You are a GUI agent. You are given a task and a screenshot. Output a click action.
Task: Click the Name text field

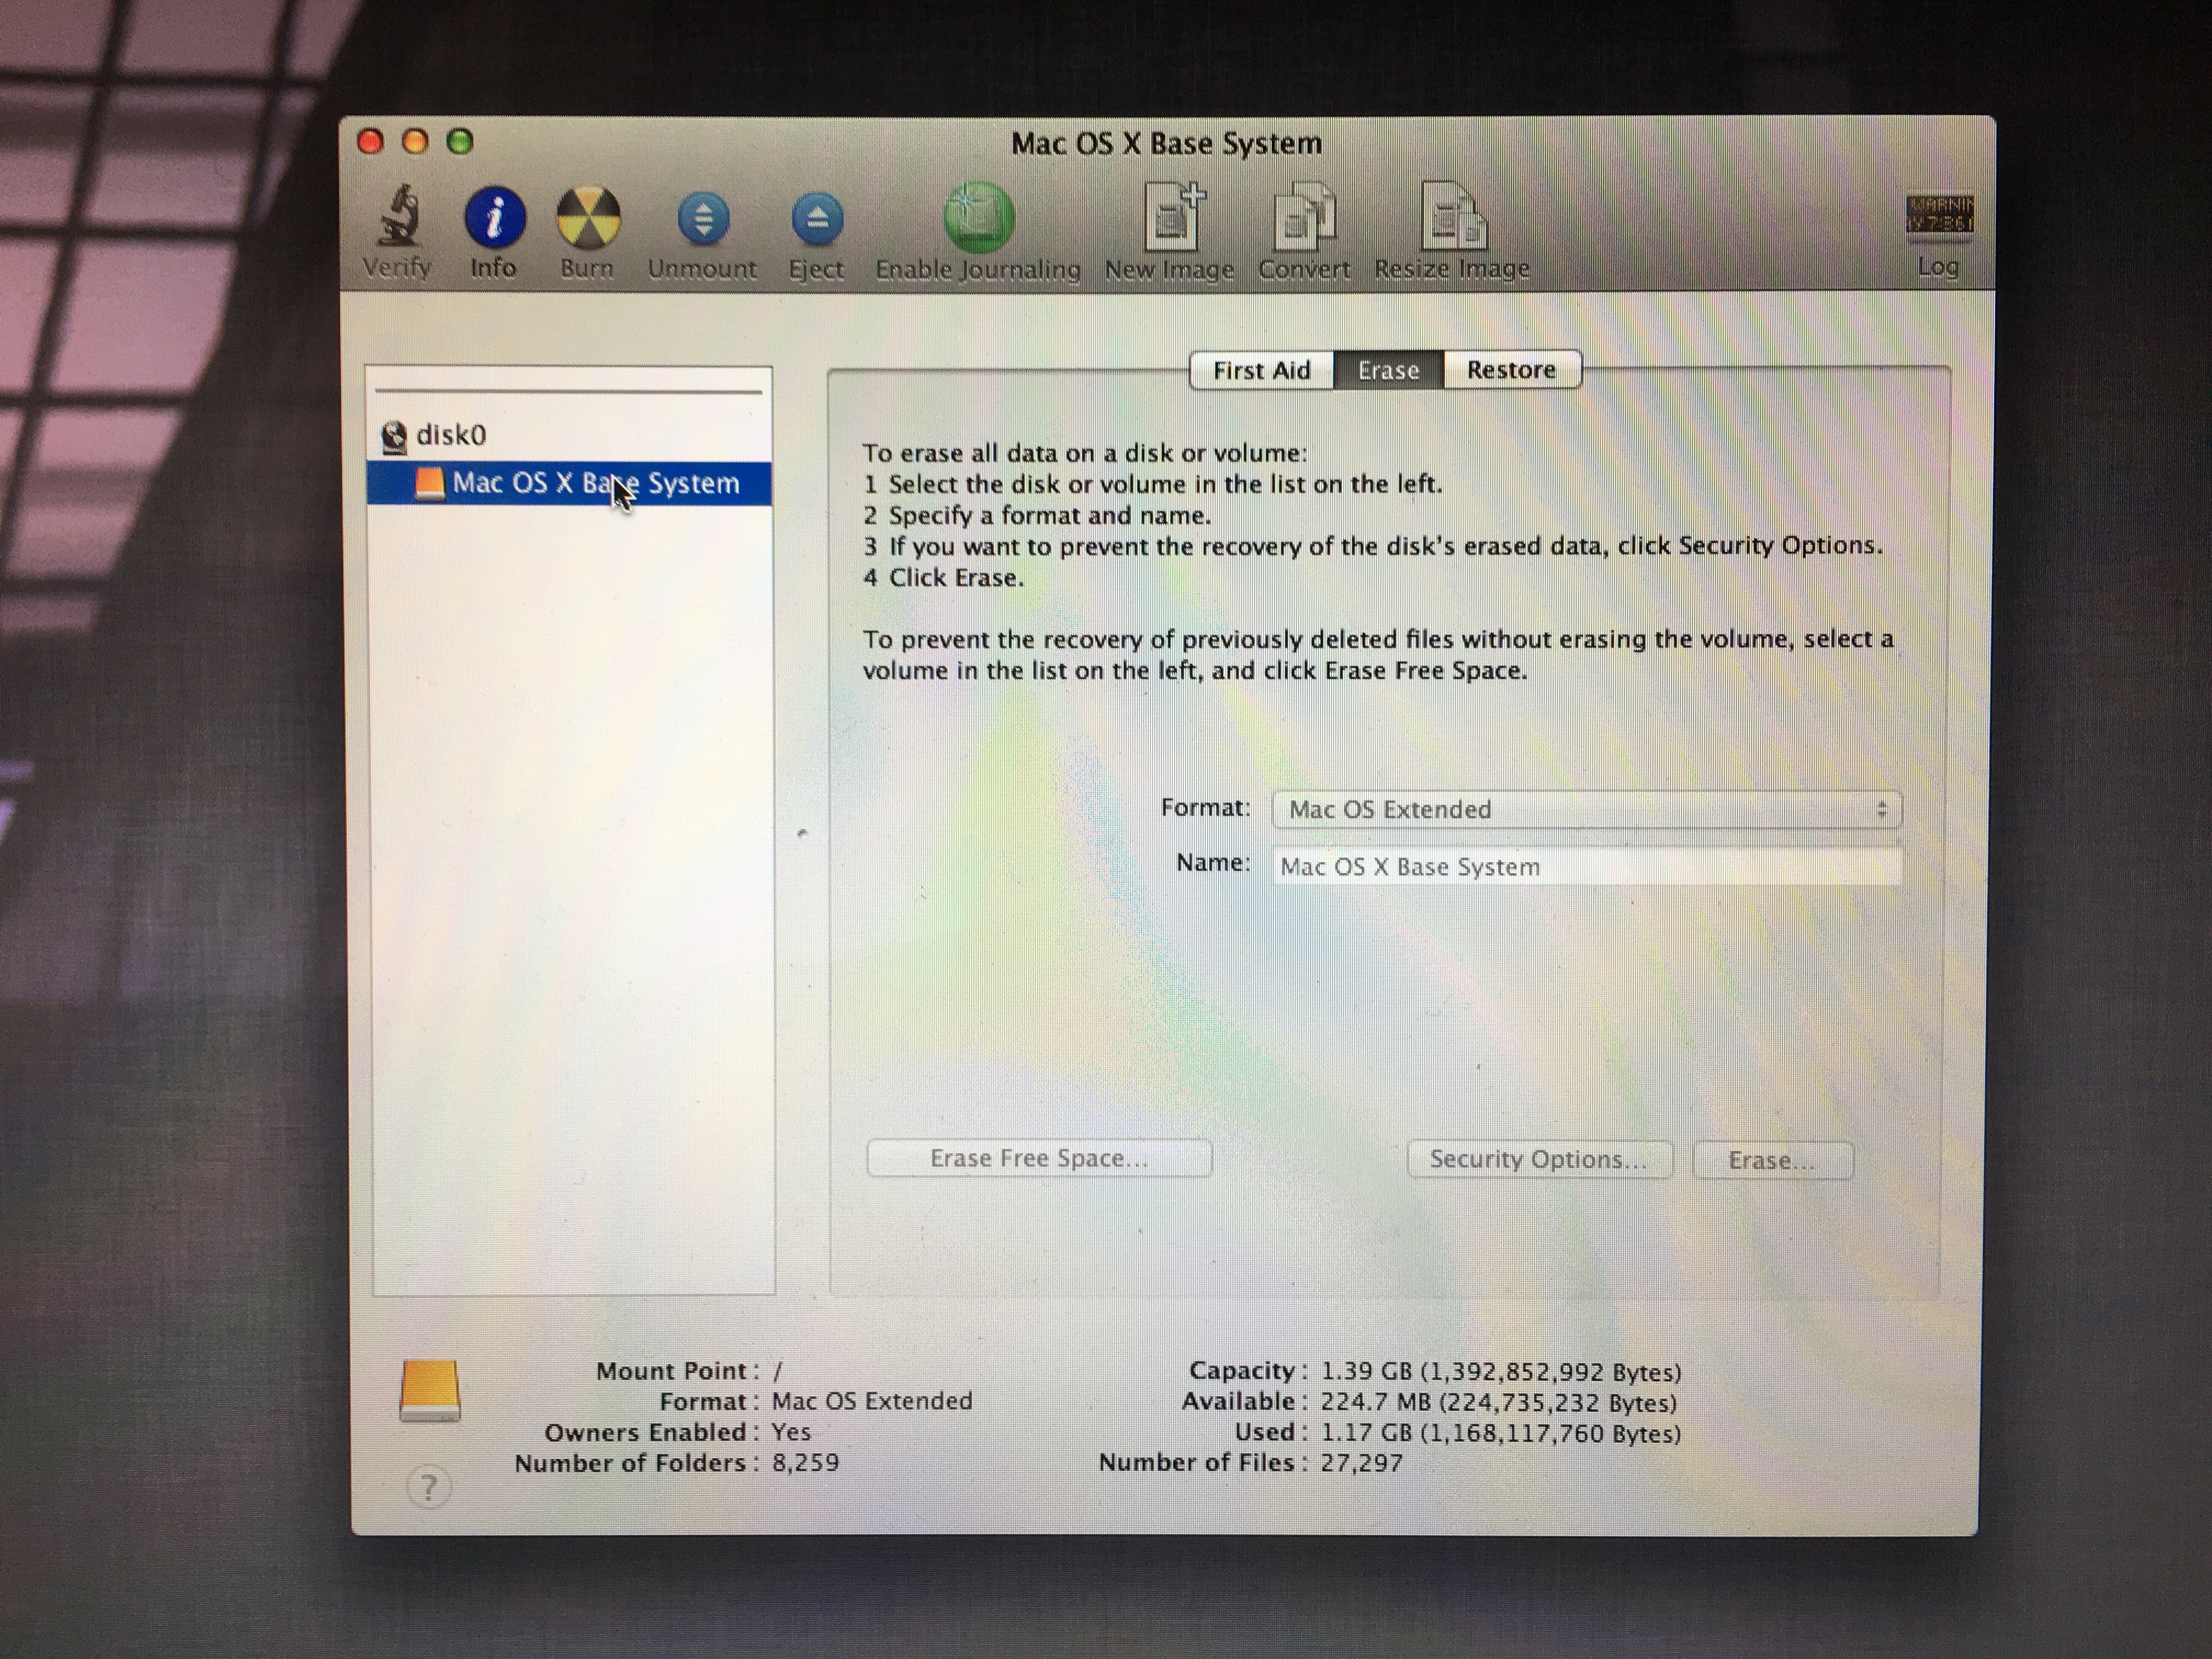click(1586, 866)
